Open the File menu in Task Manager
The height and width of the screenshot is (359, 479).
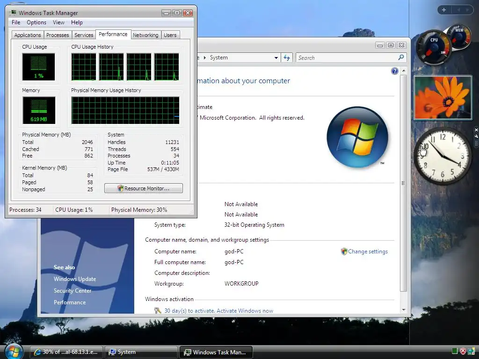(16, 22)
